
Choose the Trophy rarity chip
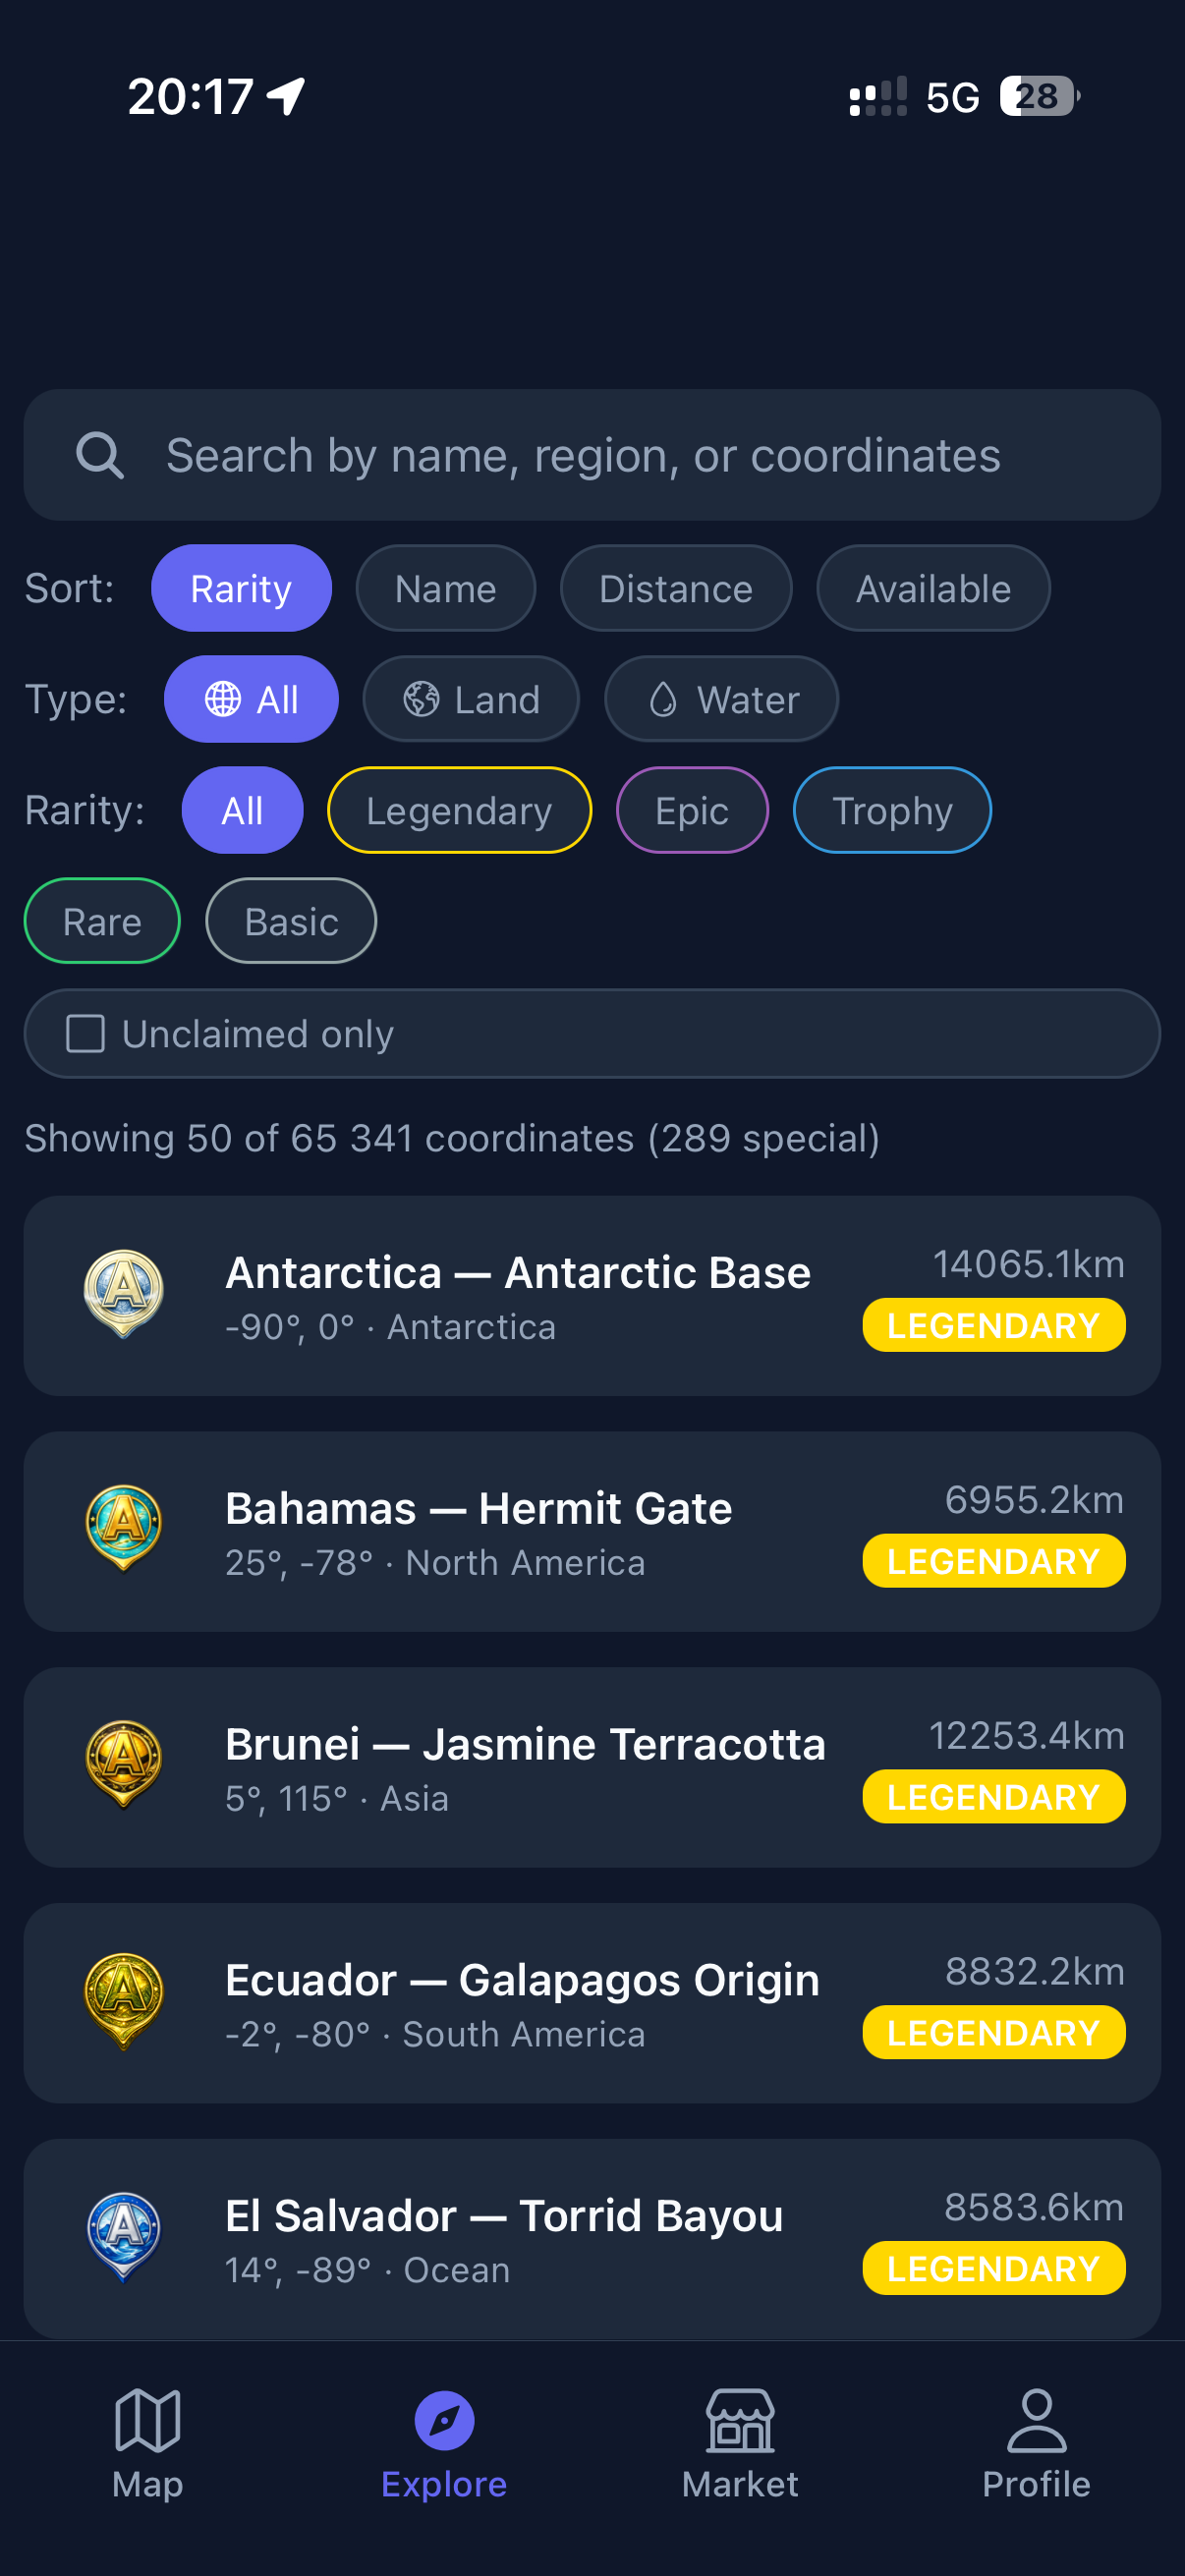(892, 810)
